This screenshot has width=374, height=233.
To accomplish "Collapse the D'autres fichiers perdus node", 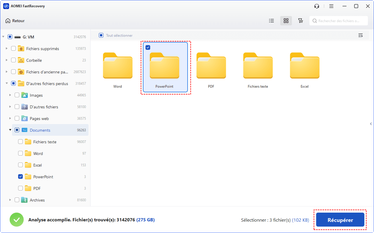I will pyautogui.click(x=7, y=84).
